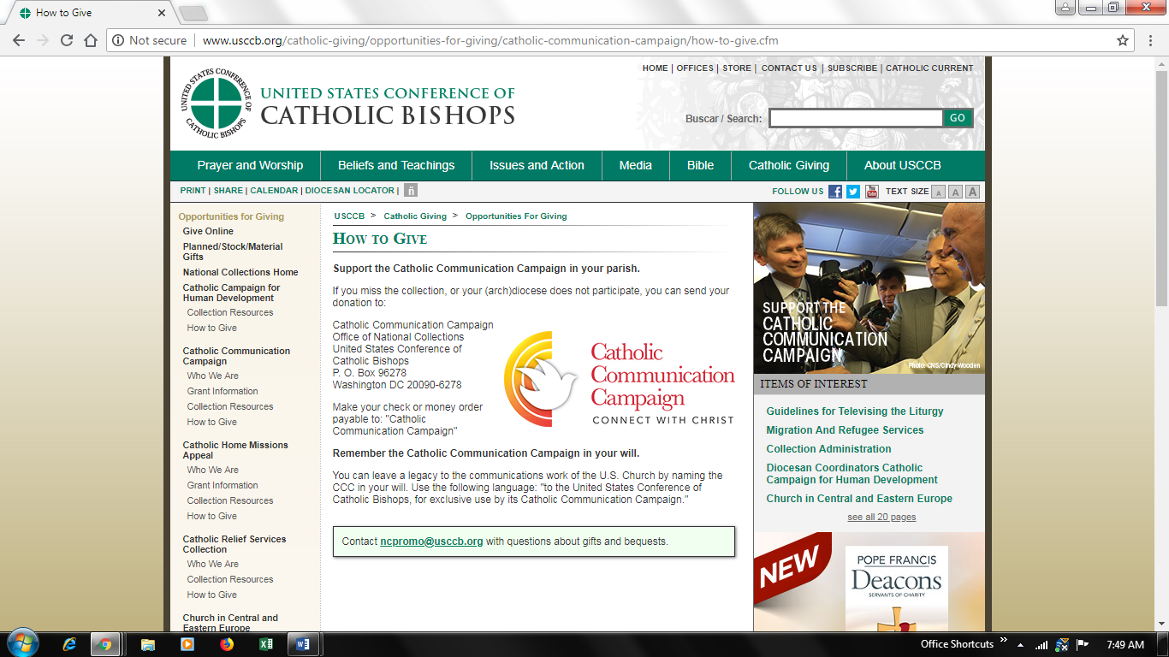Click the PRINT link

click(193, 191)
